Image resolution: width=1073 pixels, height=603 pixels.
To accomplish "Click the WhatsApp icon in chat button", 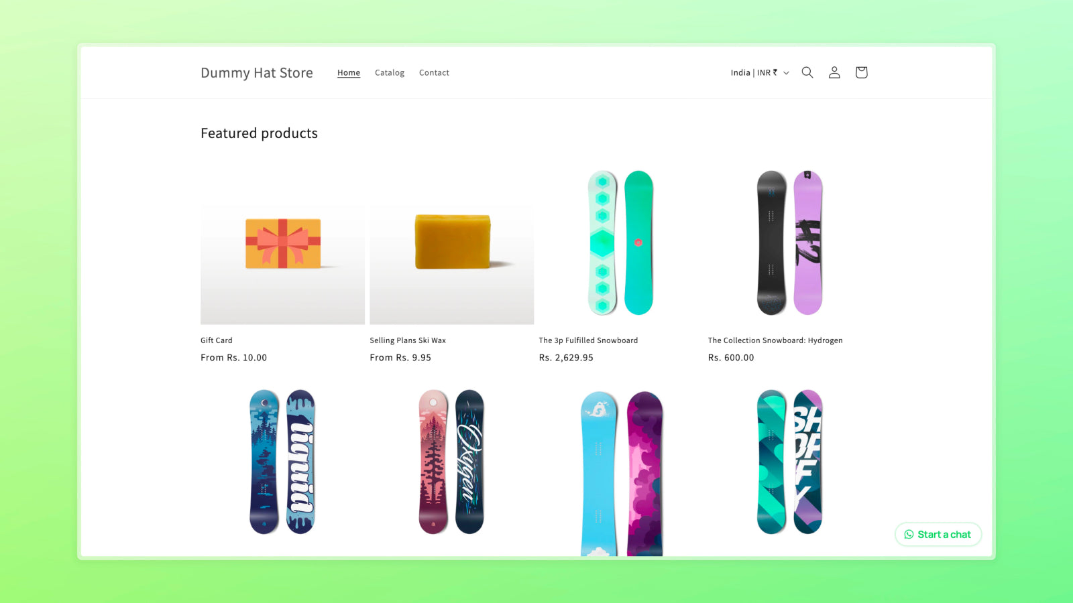I will pyautogui.click(x=909, y=535).
